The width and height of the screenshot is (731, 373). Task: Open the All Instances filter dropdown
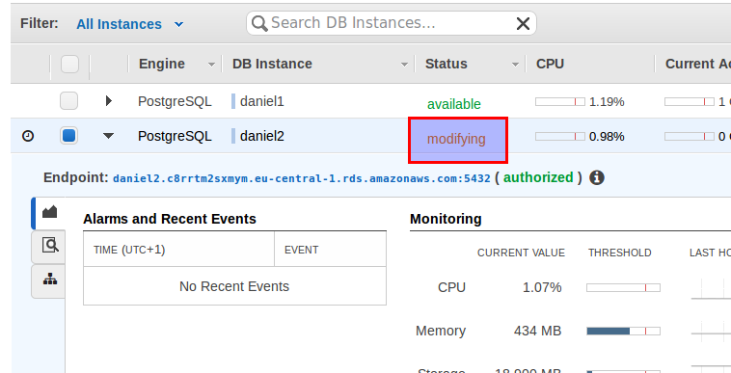tap(130, 24)
